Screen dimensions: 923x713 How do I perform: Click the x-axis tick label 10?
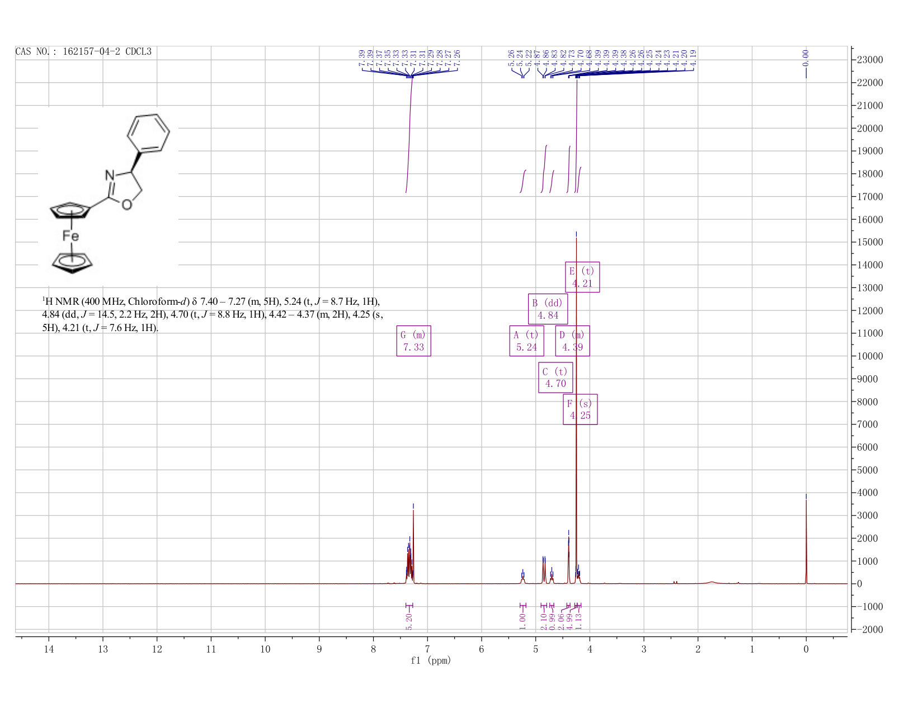tap(265, 649)
